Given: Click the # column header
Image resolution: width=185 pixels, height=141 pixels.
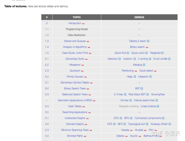Looking at the screenshot, I should [47, 17].
